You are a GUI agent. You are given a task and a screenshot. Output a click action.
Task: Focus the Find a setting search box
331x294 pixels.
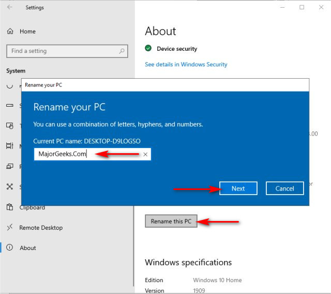click(x=67, y=51)
